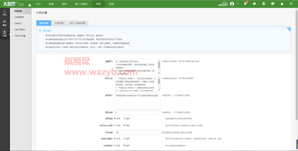Image resolution: width=298 pixels, height=151 pixels.
Task: Switch to the 比例设置 tab
Action: [x=59, y=23]
